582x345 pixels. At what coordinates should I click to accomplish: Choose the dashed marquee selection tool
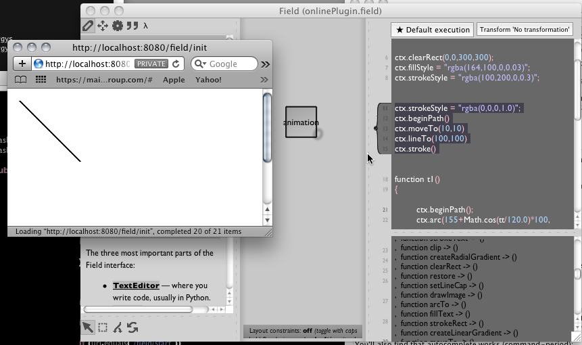(103, 327)
